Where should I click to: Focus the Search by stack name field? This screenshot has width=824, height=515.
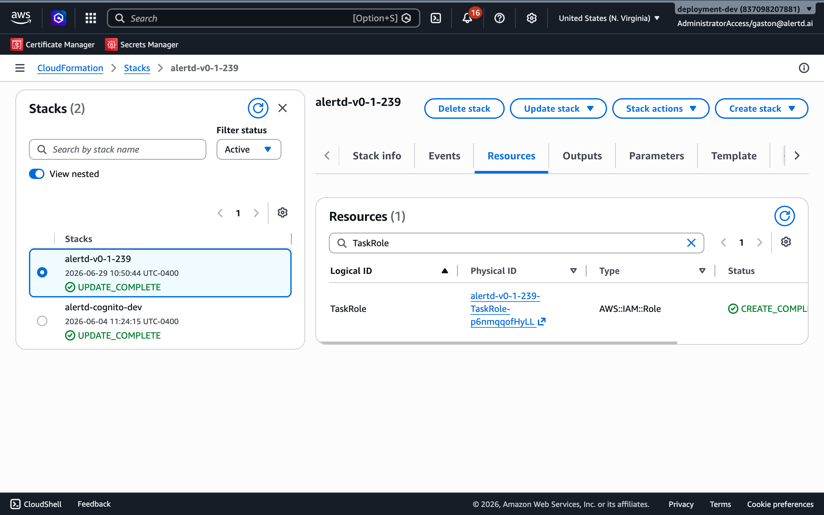click(117, 149)
